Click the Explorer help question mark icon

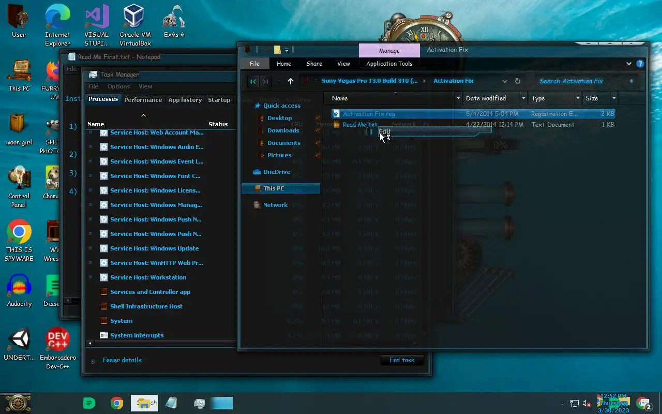[640, 64]
